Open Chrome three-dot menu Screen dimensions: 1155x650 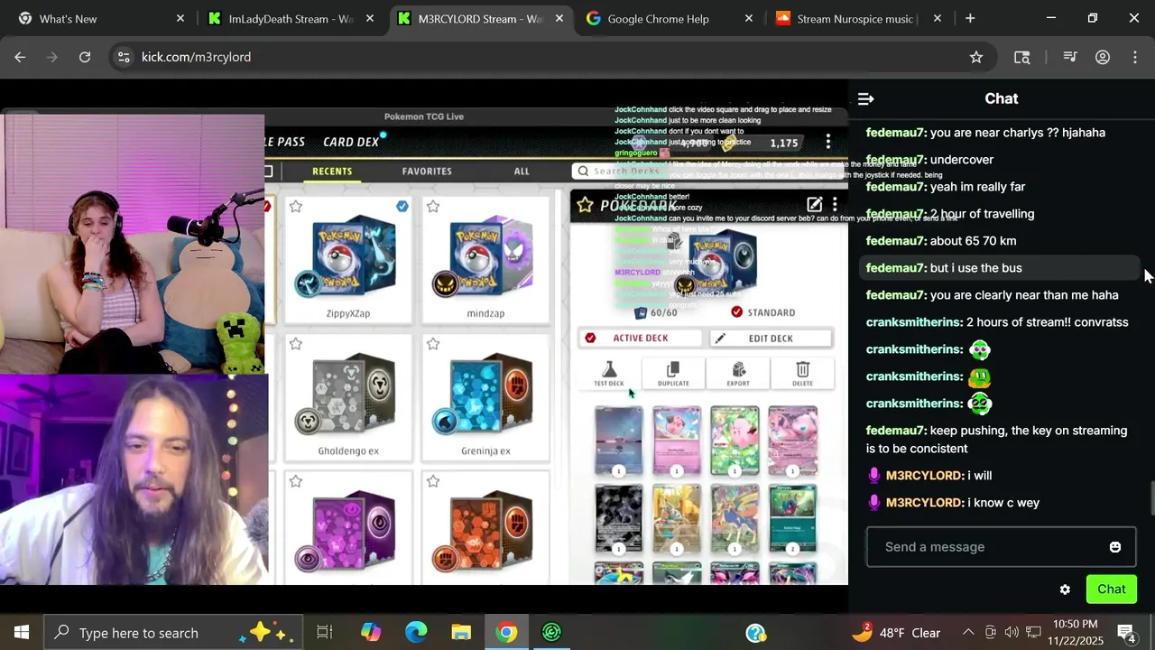click(1135, 57)
